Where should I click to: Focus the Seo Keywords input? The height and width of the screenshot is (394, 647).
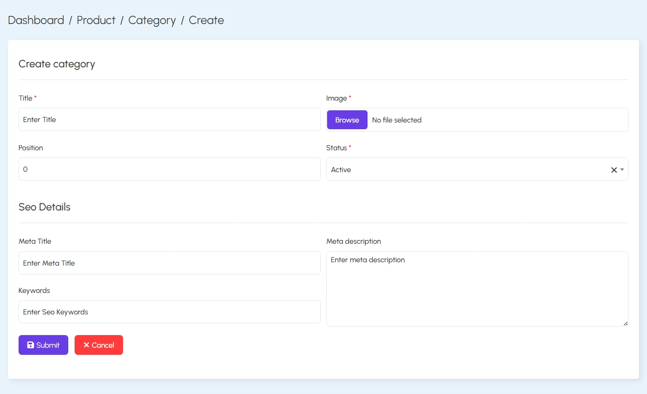pos(169,312)
